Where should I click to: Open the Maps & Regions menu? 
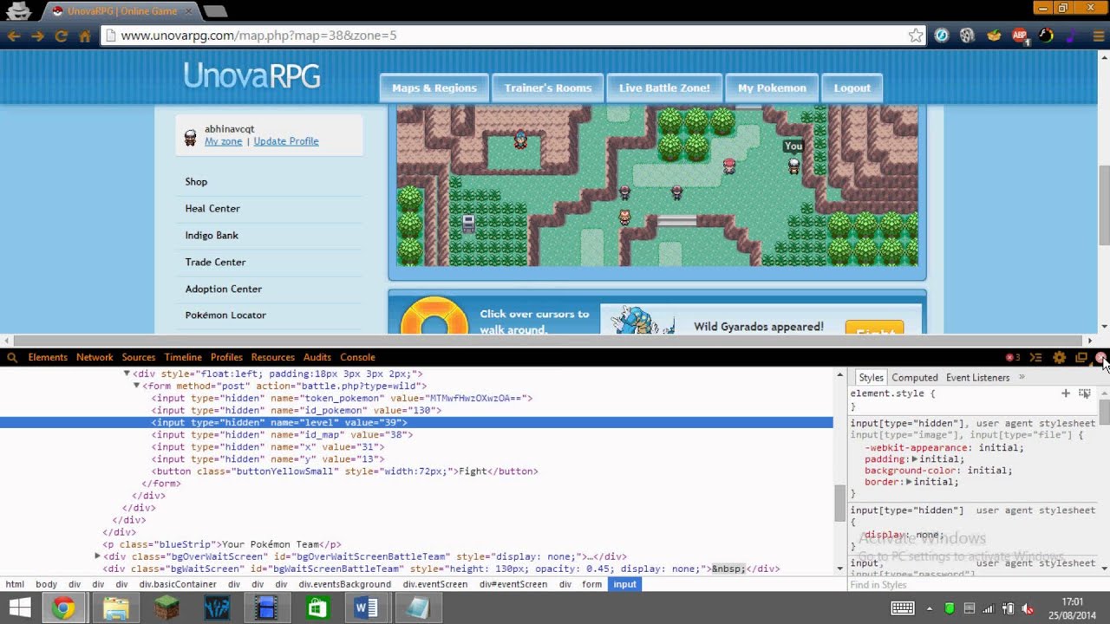pos(434,88)
